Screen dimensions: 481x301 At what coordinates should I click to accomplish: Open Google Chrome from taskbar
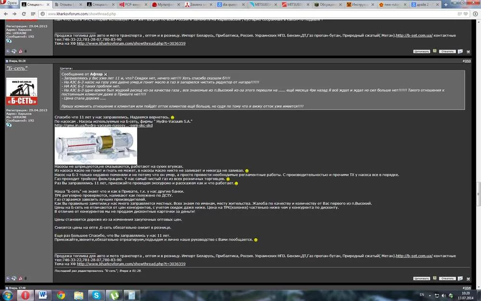(x=61, y=296)
